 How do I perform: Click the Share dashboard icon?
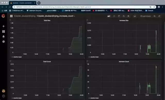point(119,16)
